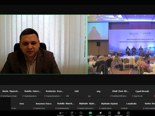Expand the Chat caret arrow
This screenshot has width=155, height=116.
pos(75,113)
